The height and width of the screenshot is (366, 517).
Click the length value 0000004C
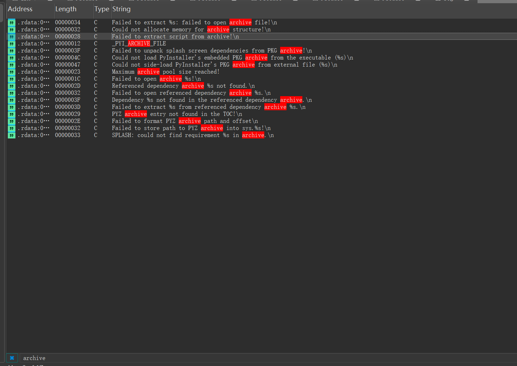(67, 58)
